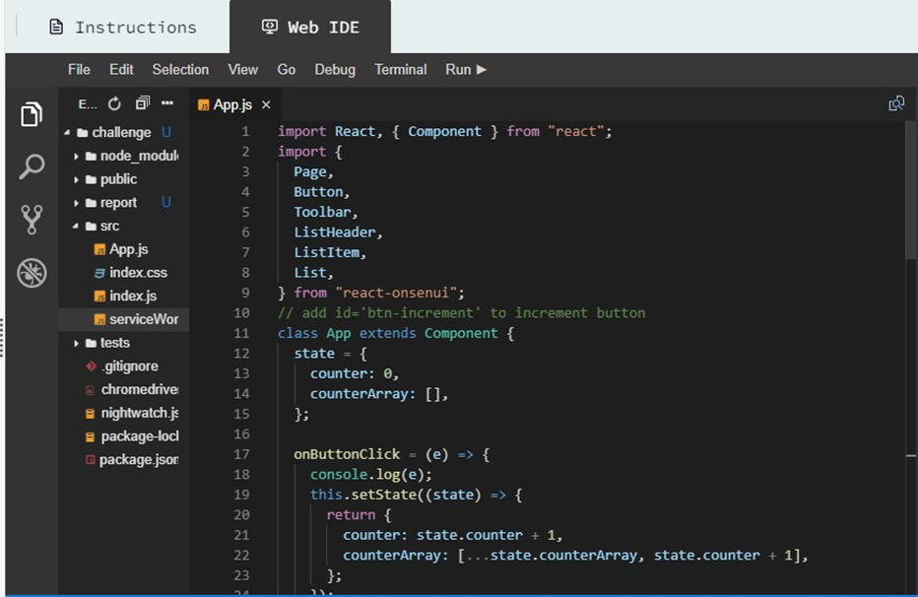Open App.js in the file tree

pyautogui.click(x=129, y=249)
